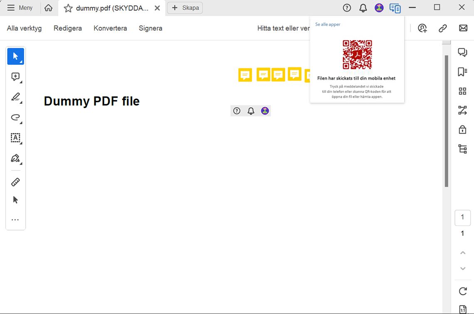Click the share with others icon
Viewport: 474px width, 314px height.
point(422,28)
